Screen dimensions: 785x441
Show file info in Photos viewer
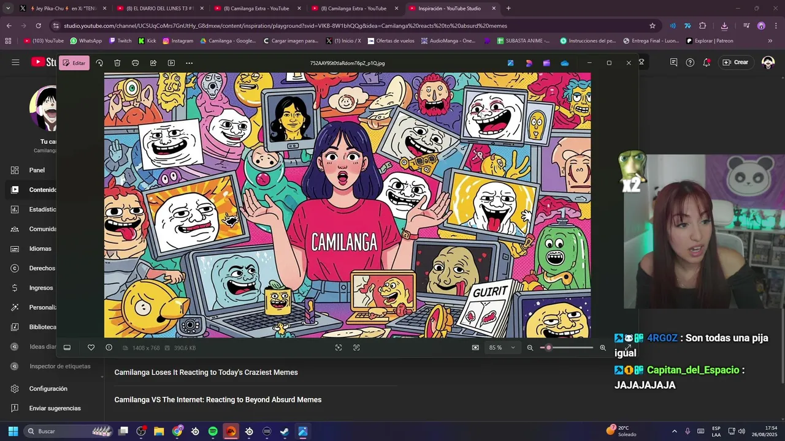pyautogui.click(x=109, y=347)
